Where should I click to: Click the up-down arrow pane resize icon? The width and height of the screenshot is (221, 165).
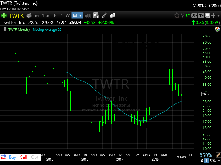click(5, 29)
